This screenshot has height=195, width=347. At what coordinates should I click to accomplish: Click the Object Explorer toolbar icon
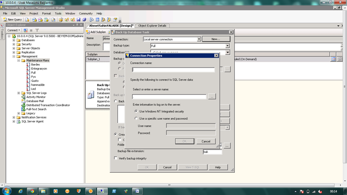click(x=103, y=20)
